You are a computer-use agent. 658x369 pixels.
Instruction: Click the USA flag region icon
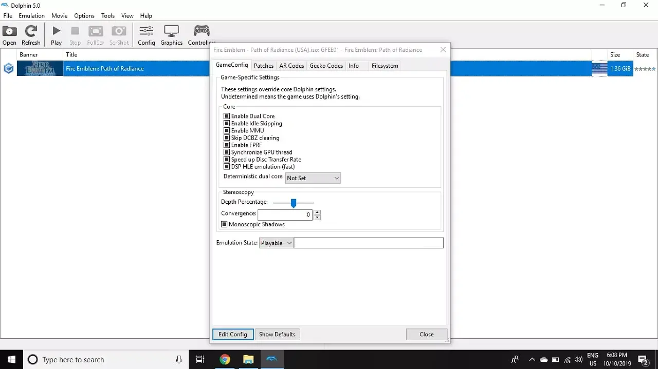[599, 69]
